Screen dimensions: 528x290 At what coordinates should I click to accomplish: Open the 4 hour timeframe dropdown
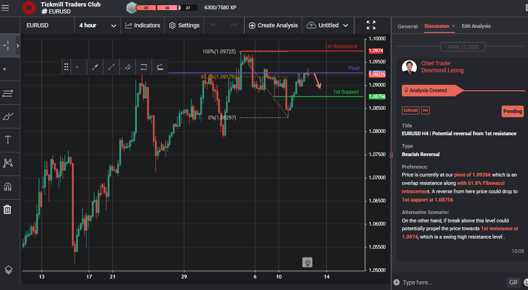point(97,25)
